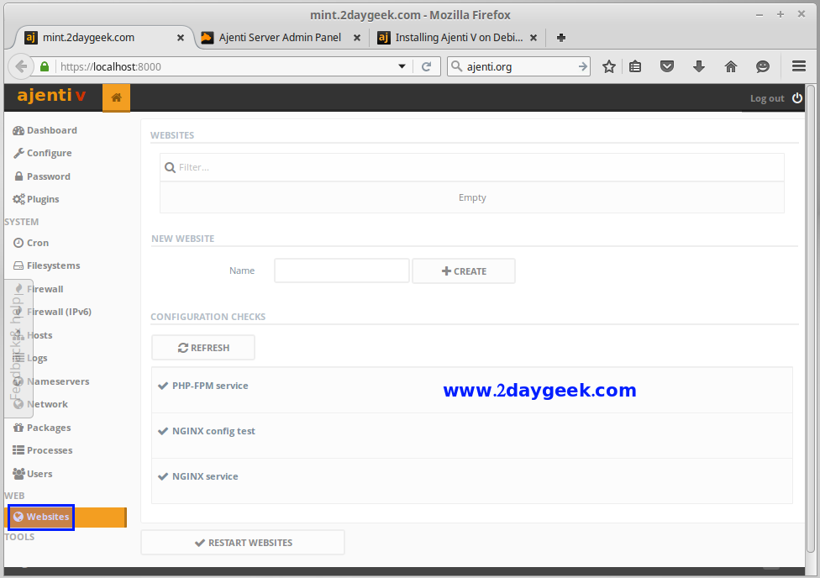Image resolution: width=820 pixels, height=578 pixels.
Task: Open Dashboard in the sidebar
Action: [45, 130]
